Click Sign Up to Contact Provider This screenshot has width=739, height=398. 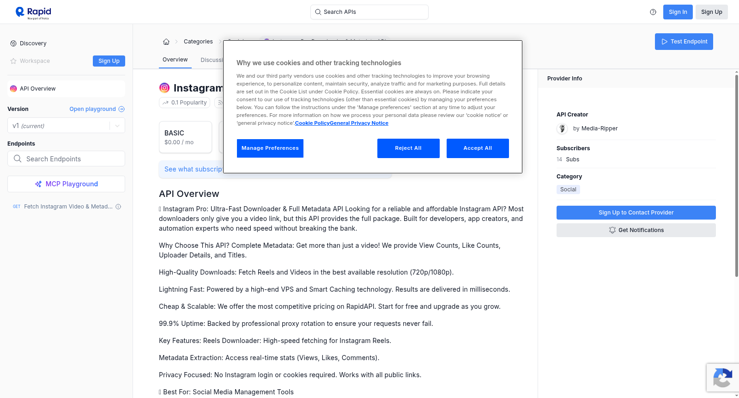pyautogui.click(x=636, y=213)
